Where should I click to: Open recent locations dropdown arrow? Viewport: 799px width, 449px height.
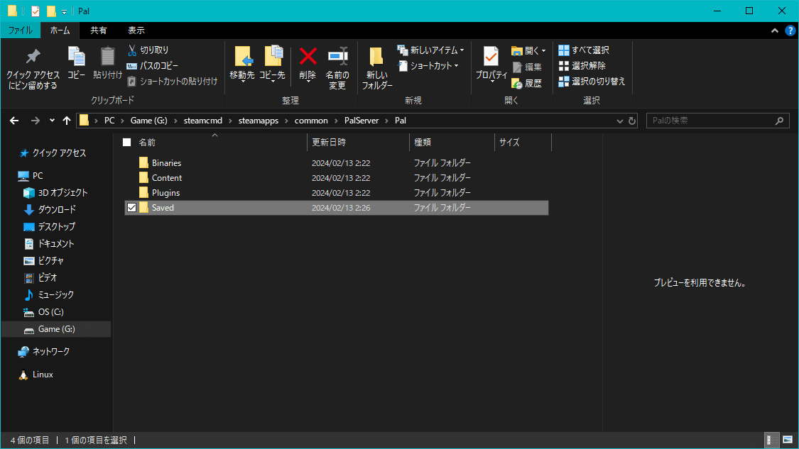[x=52, y=121]
